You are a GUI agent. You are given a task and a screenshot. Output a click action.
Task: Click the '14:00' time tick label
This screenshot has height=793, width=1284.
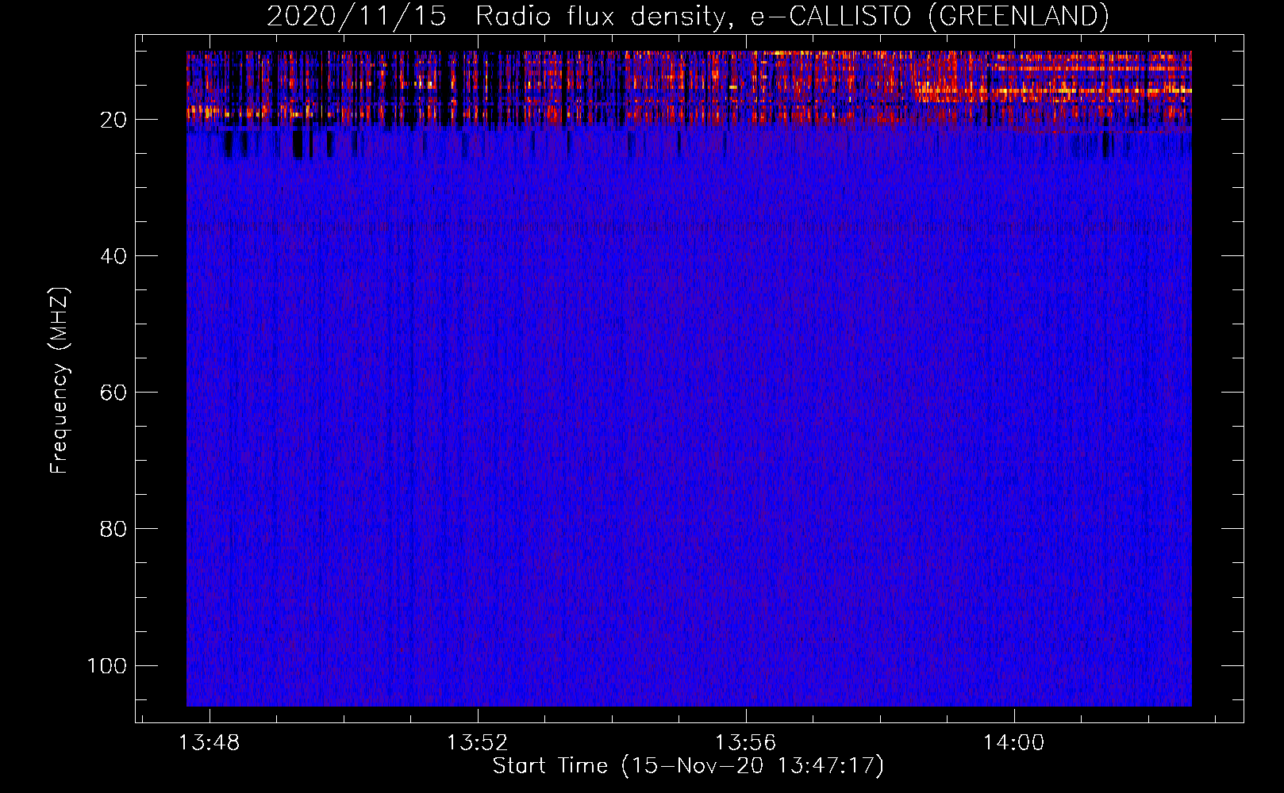[x=1014, y=743]
